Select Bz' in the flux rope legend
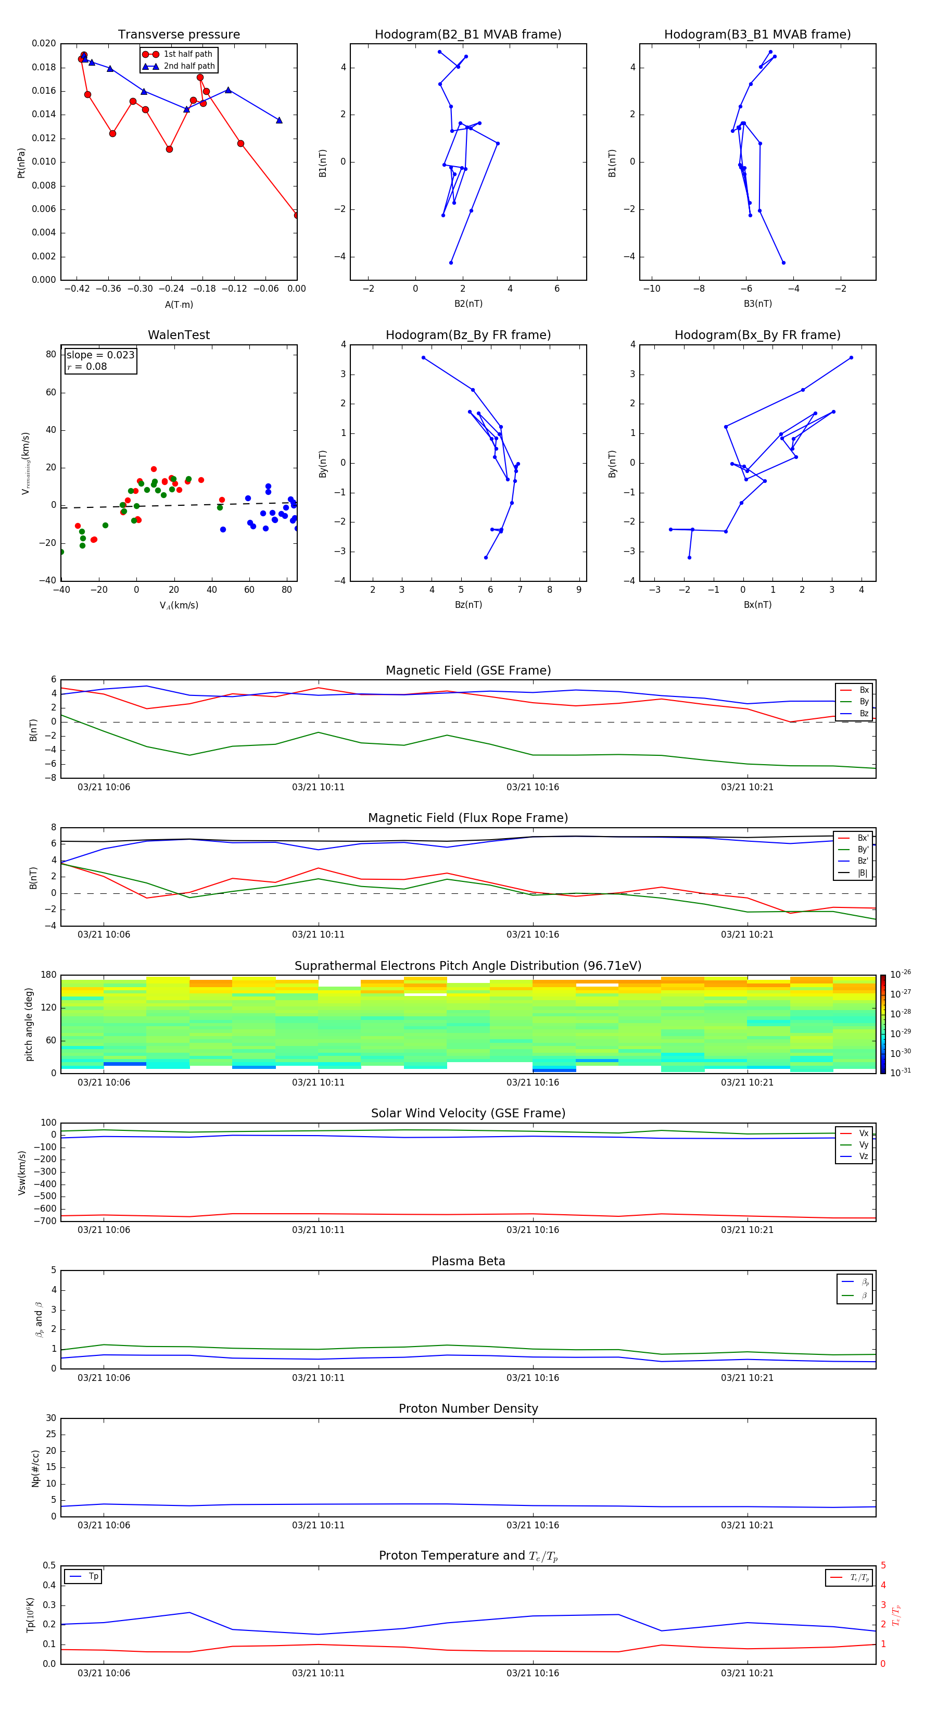The height and width of the screenshot is (1719, 937). (x=853, y=861)
